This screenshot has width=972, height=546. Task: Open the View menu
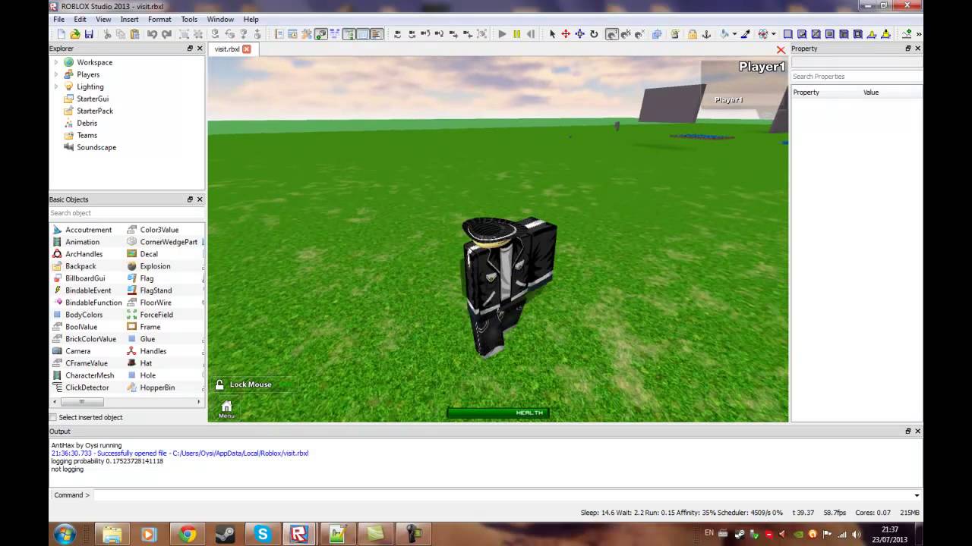[x=103, y=19]
